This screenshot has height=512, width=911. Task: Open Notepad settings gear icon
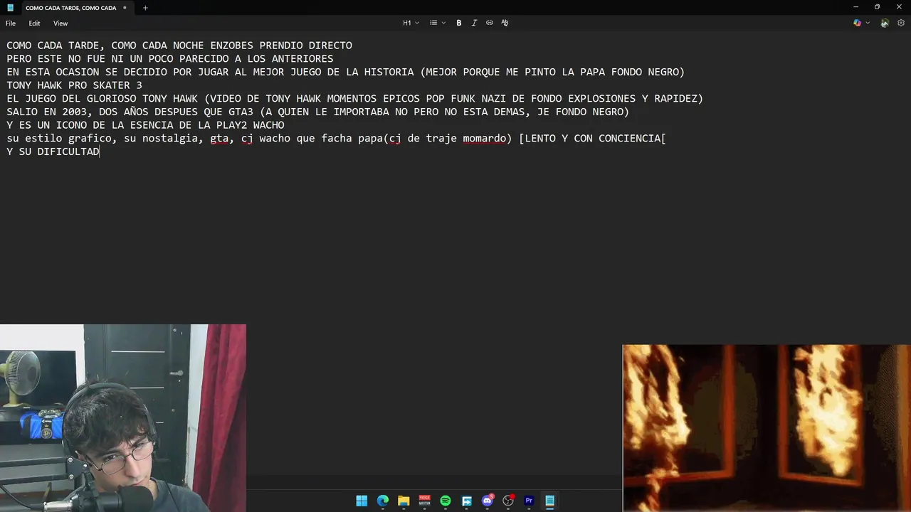pos(901,23)
